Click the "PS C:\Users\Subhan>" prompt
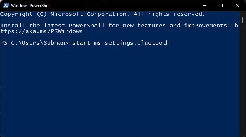The height and width of the screenshot is (137, 246). click(34, 43)
